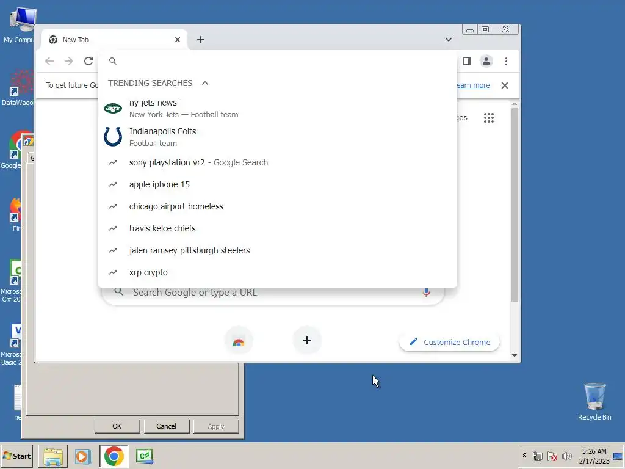Click the taskbar clock showing 5:26 AM
The height and width of the screenshot is (469, 625).
click(x=594, y=456)
